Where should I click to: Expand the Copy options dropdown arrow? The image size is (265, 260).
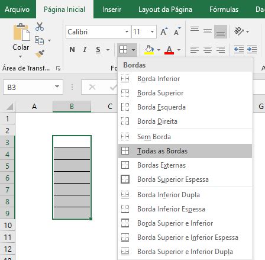[x=49, y=40]
